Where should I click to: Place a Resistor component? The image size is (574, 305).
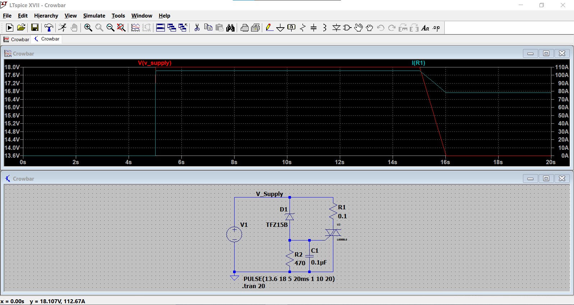click(x=303, y=28)
